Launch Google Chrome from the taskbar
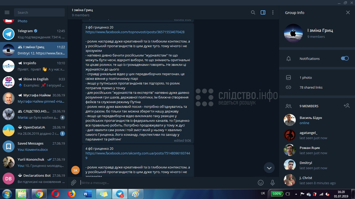The image size is (355, 199). (39, 194)
